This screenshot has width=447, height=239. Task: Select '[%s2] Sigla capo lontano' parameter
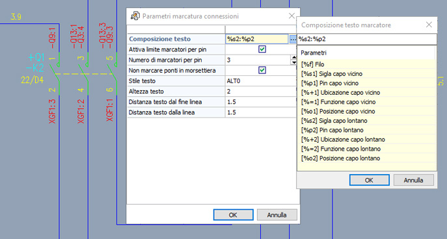367,121
